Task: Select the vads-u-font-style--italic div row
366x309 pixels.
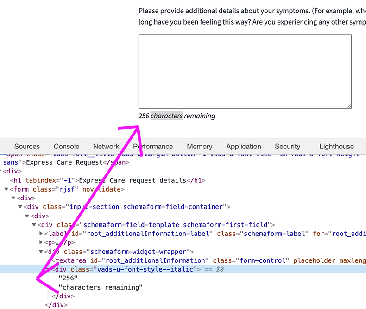Action: tap(183, 269)
